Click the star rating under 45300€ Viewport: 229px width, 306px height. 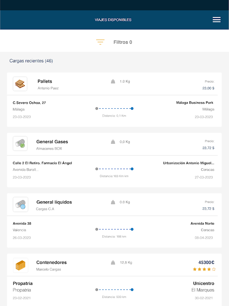click(204, 269)
